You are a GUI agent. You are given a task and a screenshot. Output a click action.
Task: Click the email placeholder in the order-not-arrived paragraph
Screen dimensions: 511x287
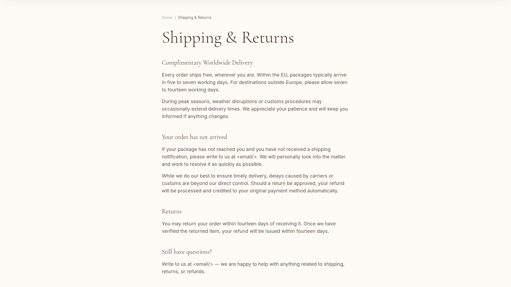coord(247,157)
